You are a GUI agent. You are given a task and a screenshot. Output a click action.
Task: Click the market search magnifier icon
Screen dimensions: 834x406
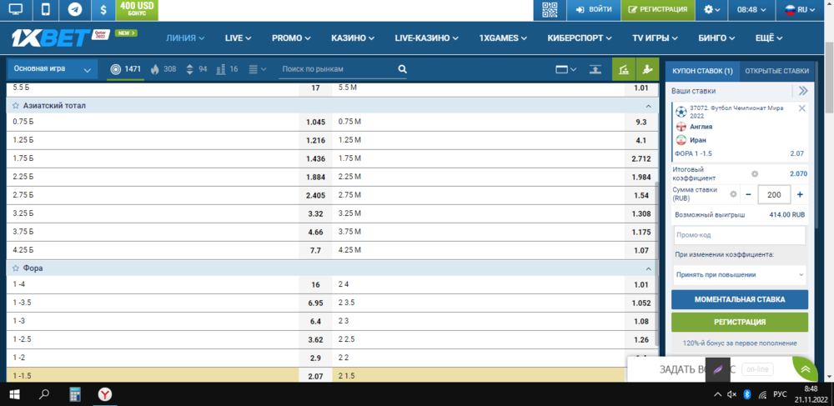pyautogui.click(x=403, y=69)
